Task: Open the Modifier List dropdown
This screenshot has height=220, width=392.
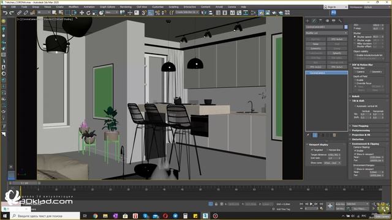Action: pyautogui.click(x=326, y=33)
